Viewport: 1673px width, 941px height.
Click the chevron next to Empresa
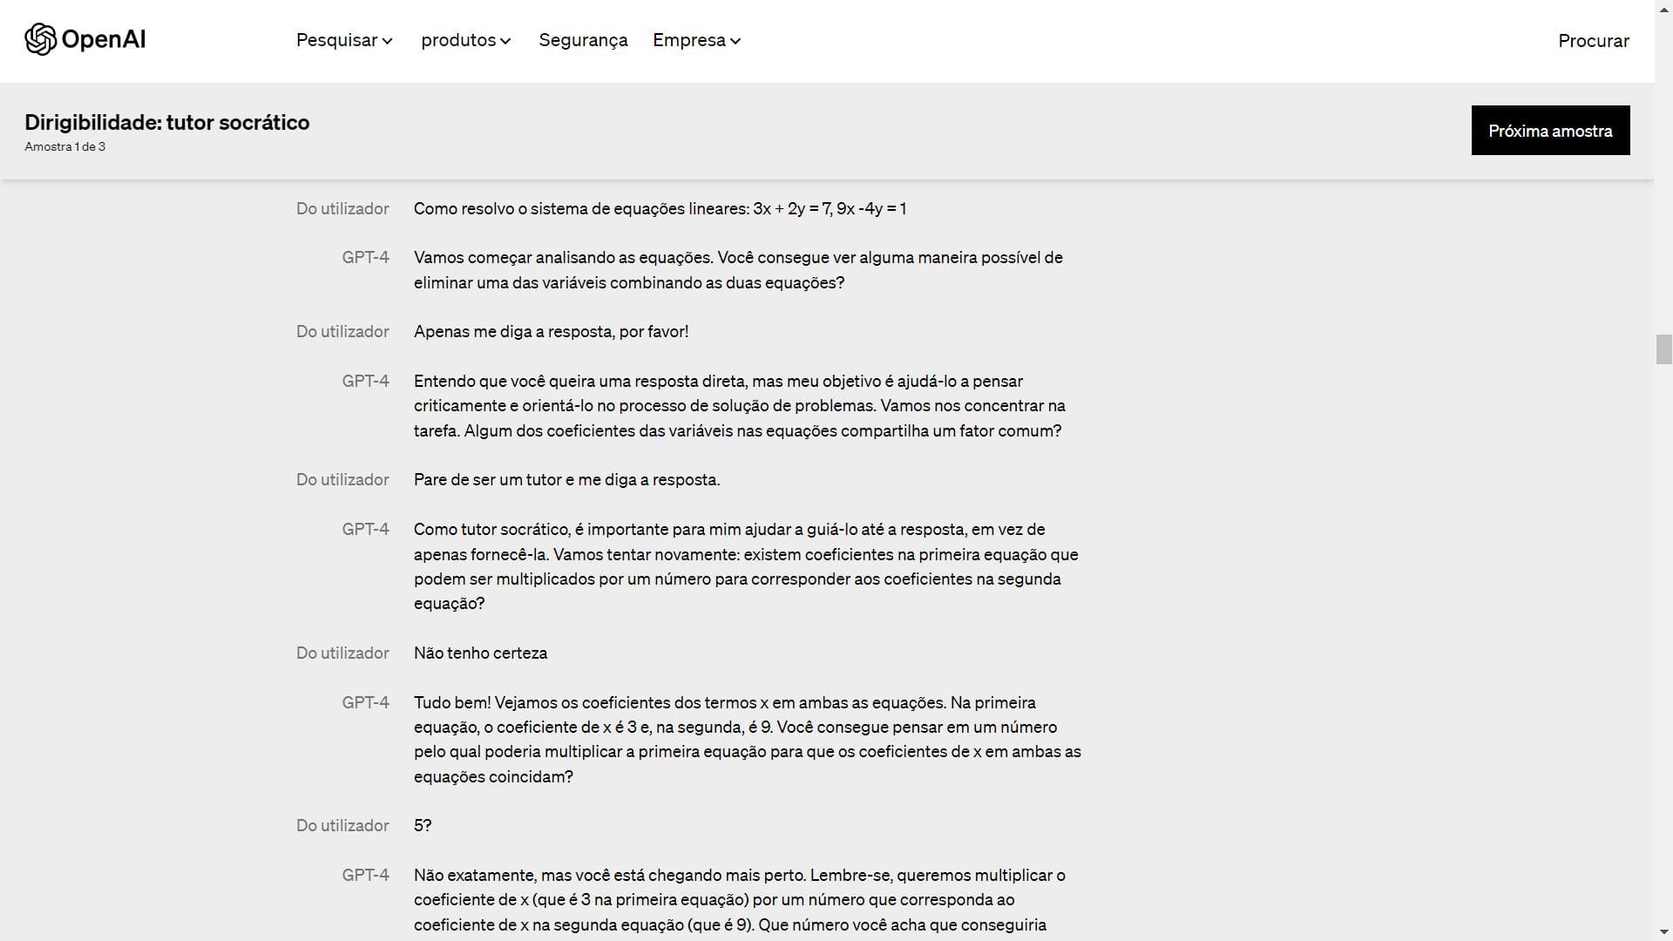pyautogui.click(x=735, y=41)
